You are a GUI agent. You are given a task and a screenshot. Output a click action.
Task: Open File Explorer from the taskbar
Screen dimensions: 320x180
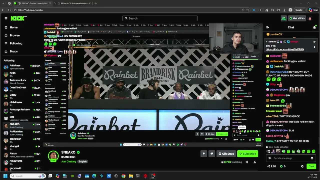click(x=131, y=176)
